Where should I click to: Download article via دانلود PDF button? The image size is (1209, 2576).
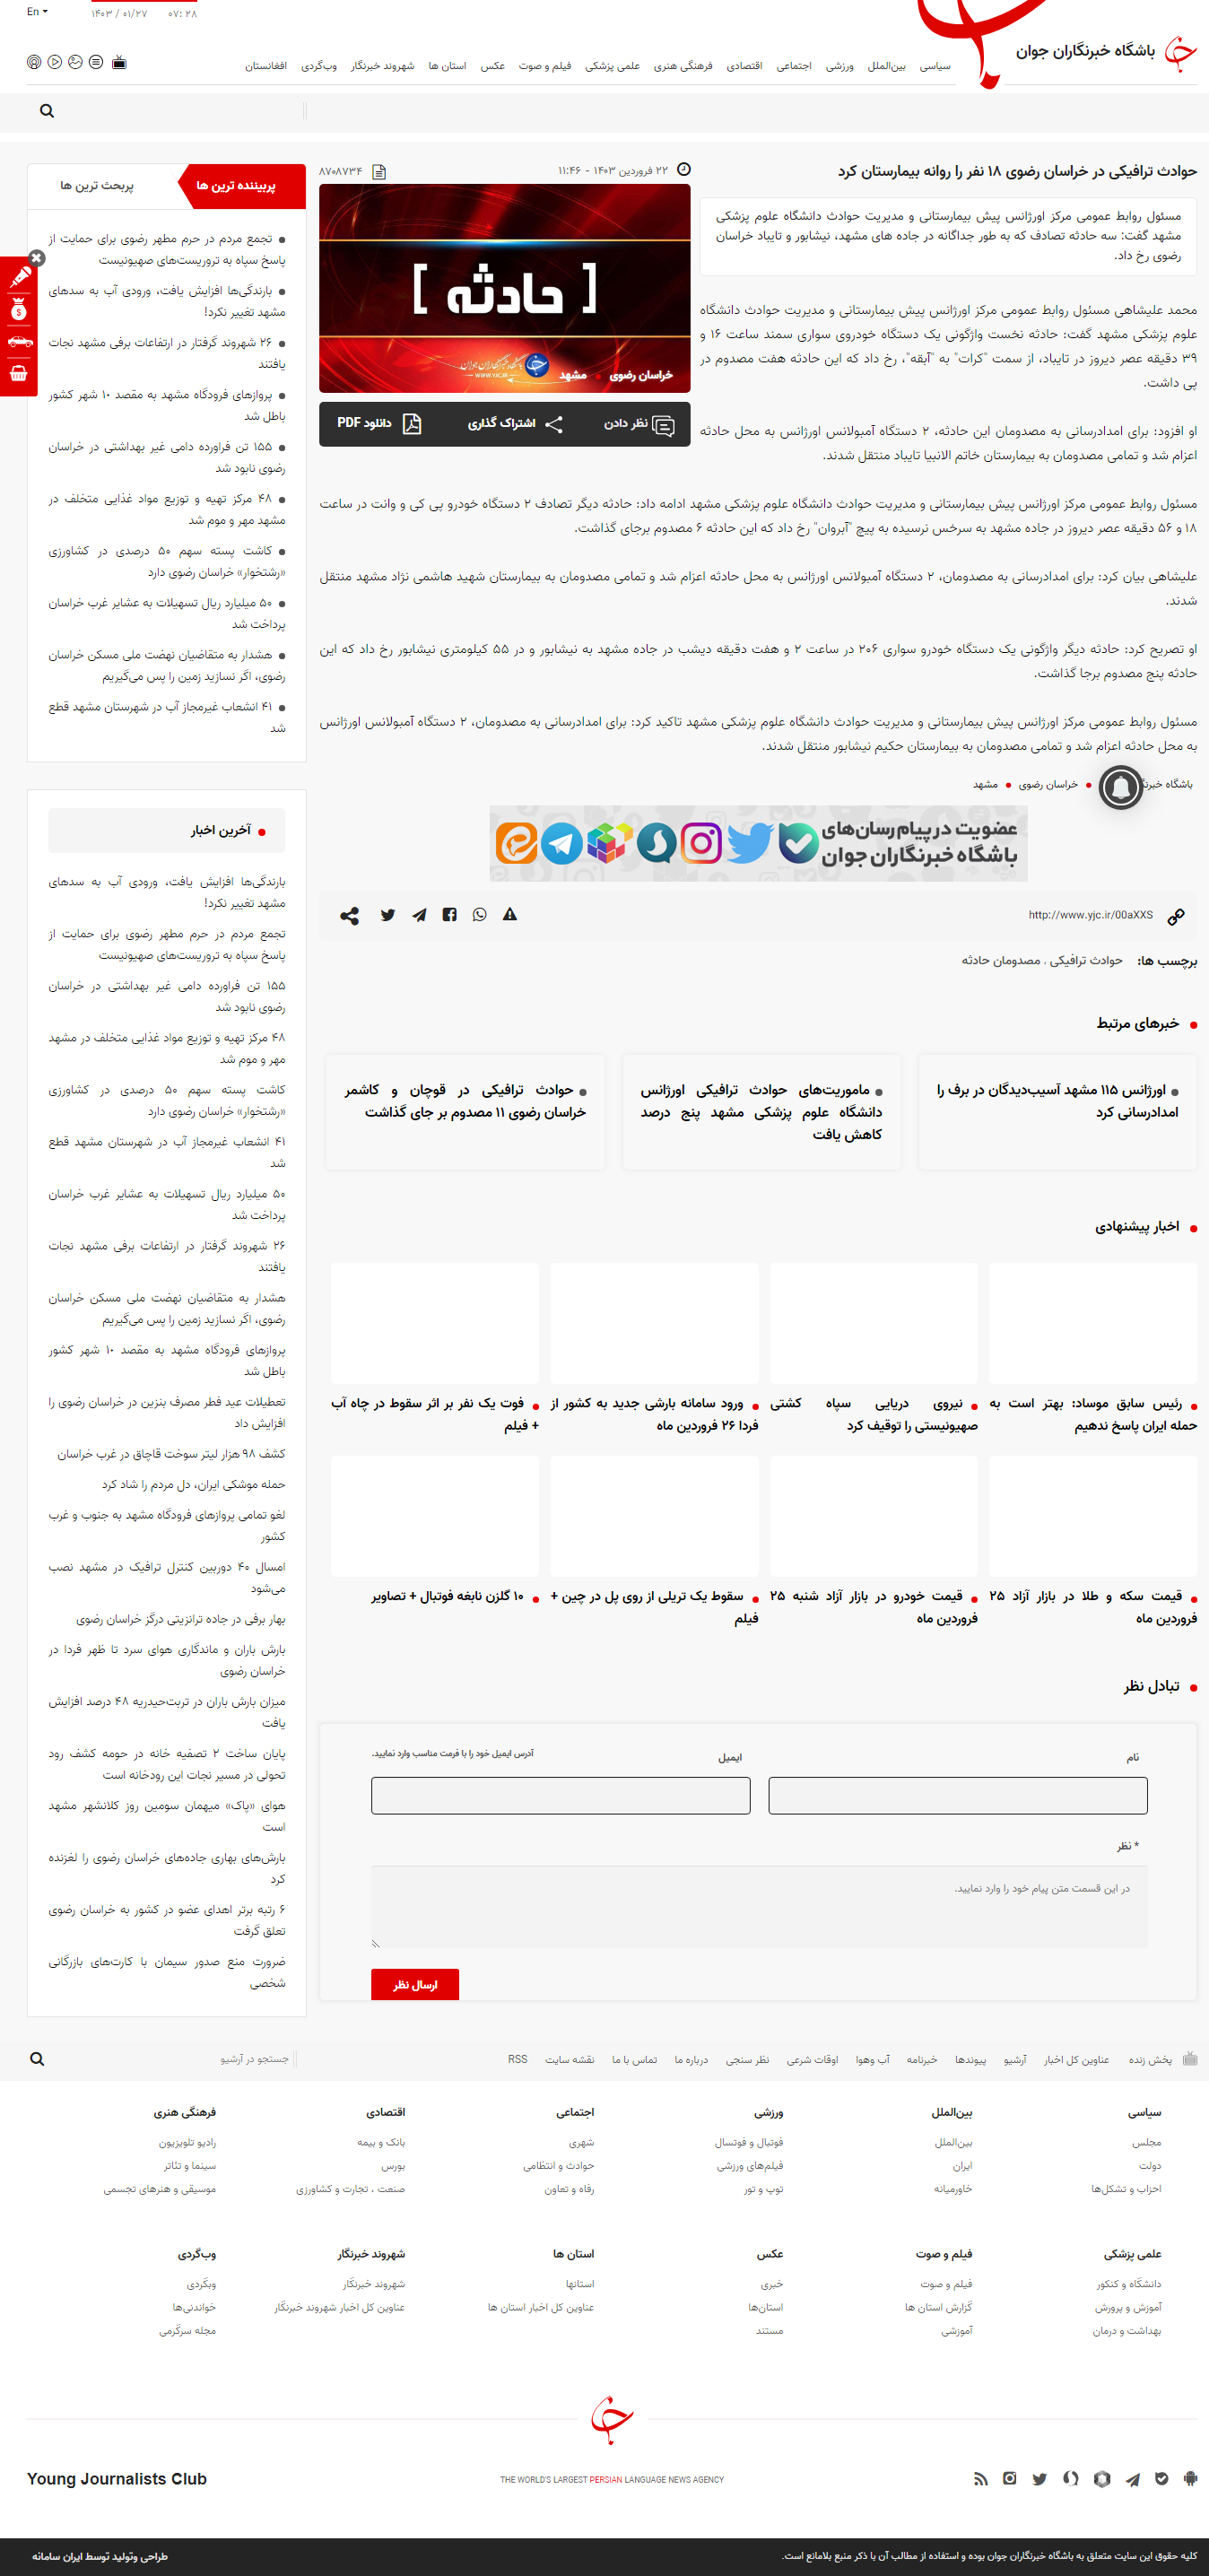pos(378,424)
